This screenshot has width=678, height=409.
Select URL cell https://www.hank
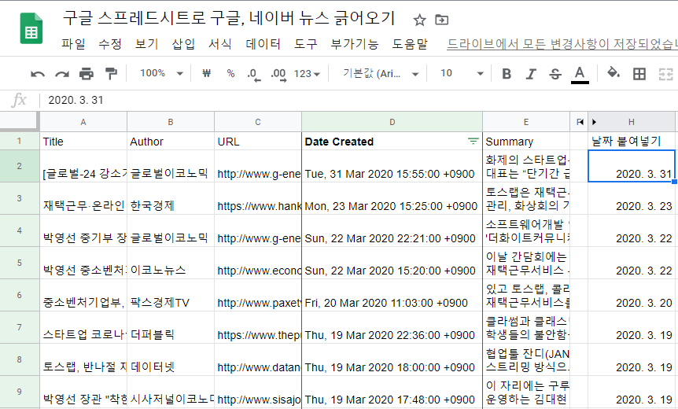(258, 198)
